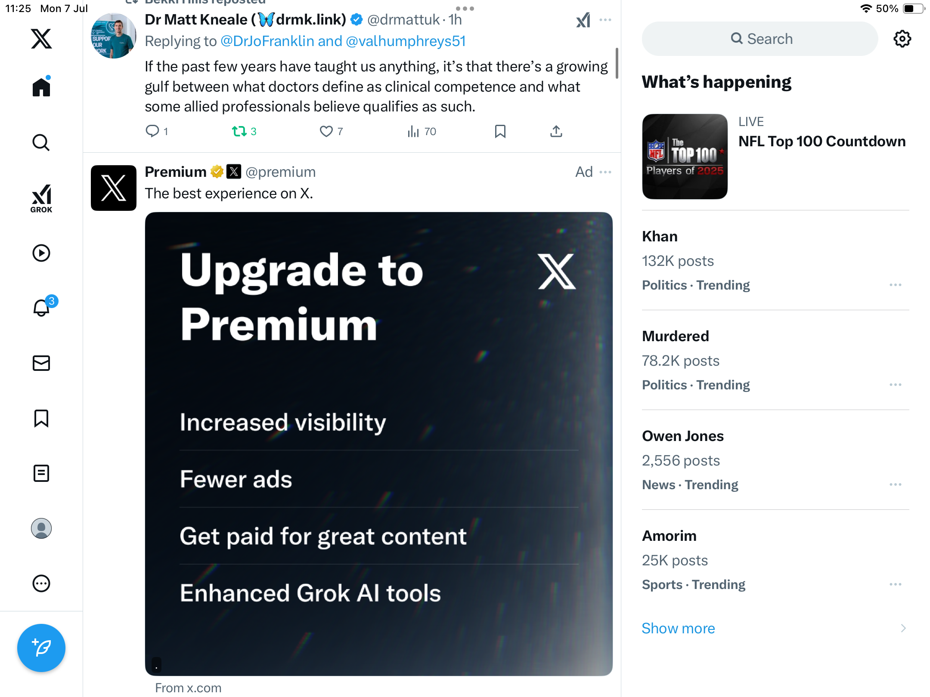930x697 pixels.
Task: Bookmark Dr Matt Kneale's tweet
Action: [500, 131]
